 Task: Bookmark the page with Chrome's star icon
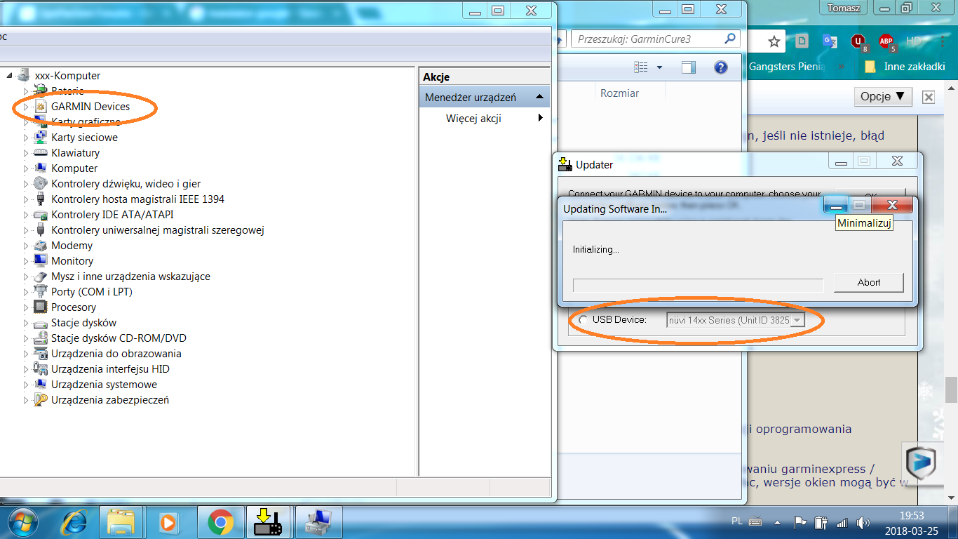[774, 41]
